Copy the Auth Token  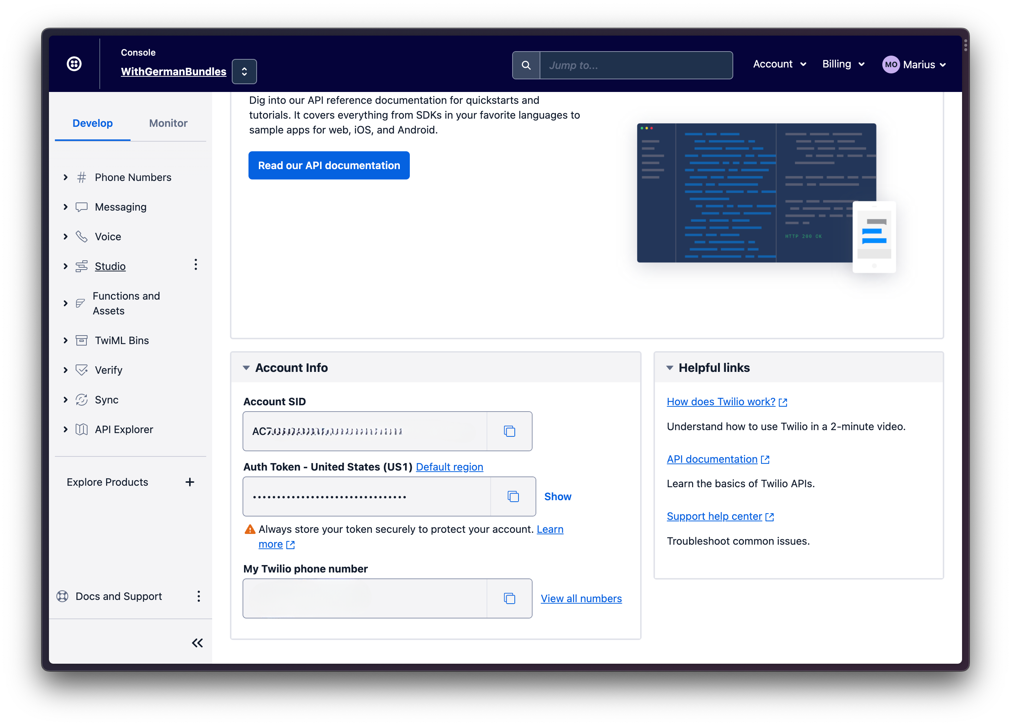pos(513,496)
